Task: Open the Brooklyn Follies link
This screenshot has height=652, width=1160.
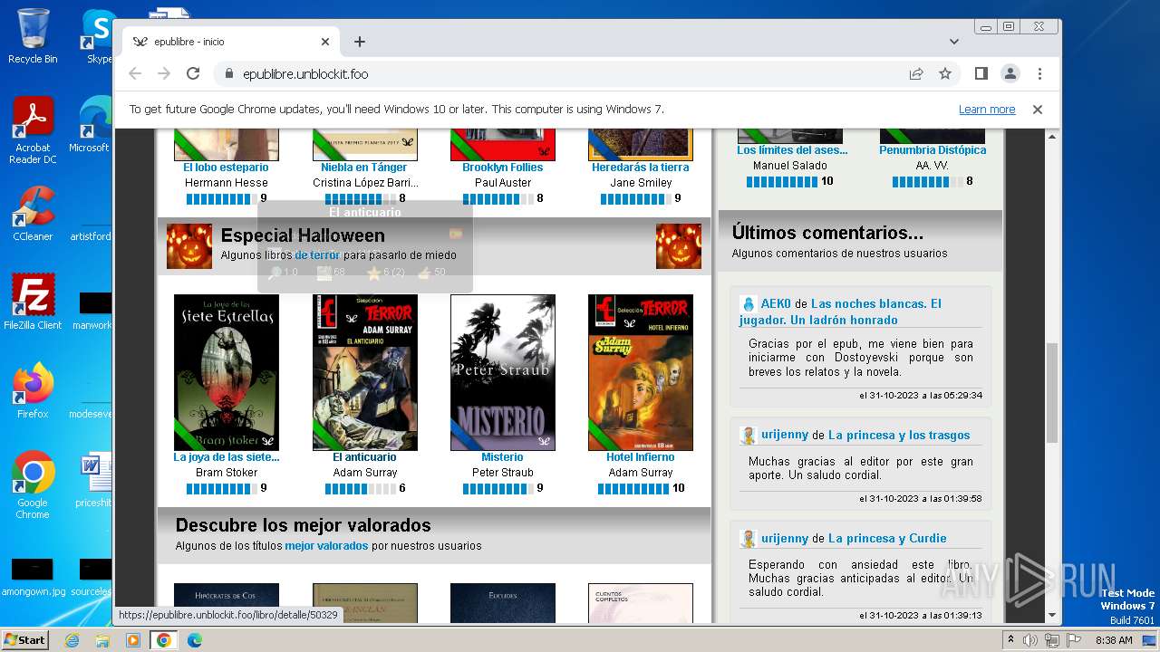Action: pos(503,168)
